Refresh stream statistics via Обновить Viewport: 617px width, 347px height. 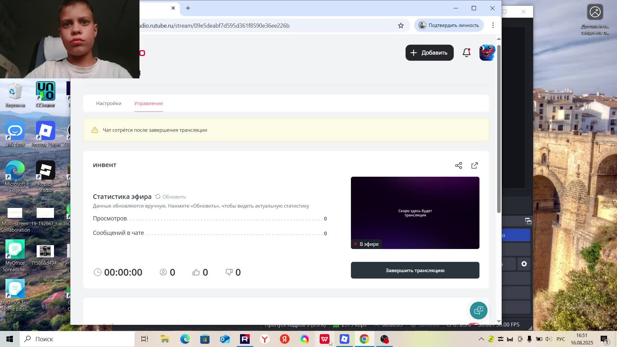pyautogui.click(x=170, y=197)
